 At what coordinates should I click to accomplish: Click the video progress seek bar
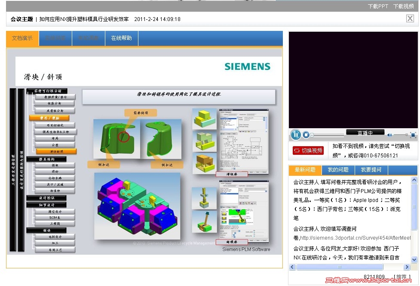[328, 135]
